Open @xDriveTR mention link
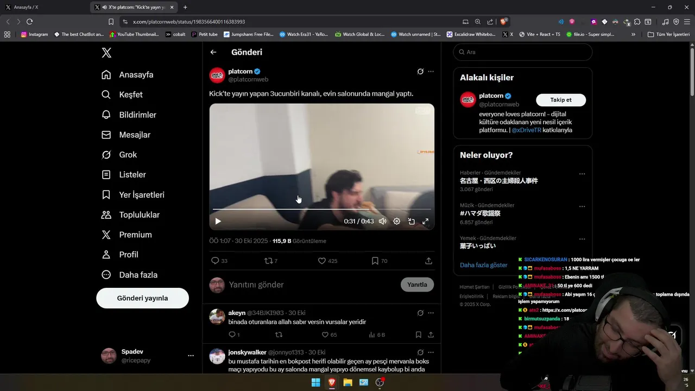 526,130
